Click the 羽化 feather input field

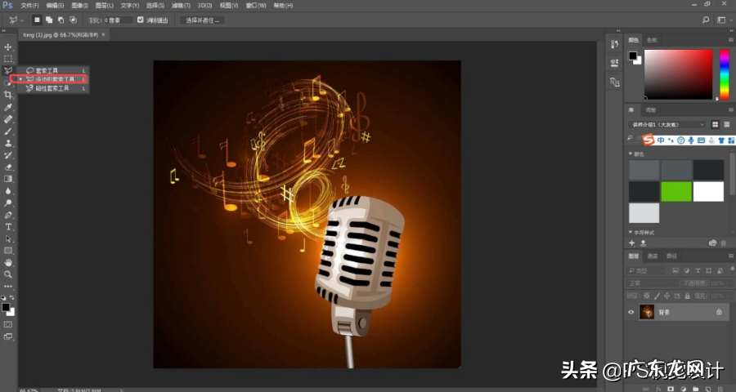tap(119, 20)
